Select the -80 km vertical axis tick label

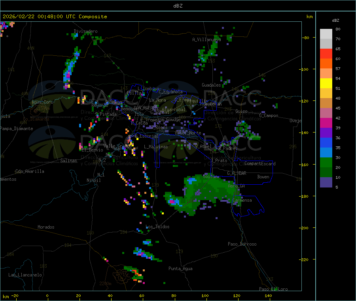click(305, 38)
